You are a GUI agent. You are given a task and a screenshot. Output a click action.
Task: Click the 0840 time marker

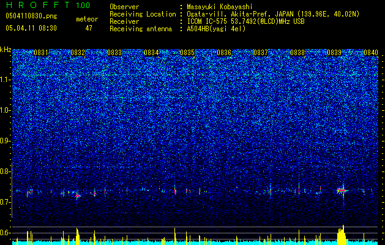pos(371,53)
